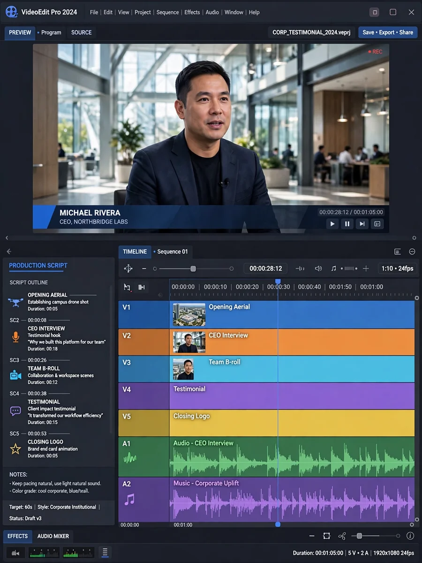
Task: Open the preview full-screen output icon
Action: 377,224
